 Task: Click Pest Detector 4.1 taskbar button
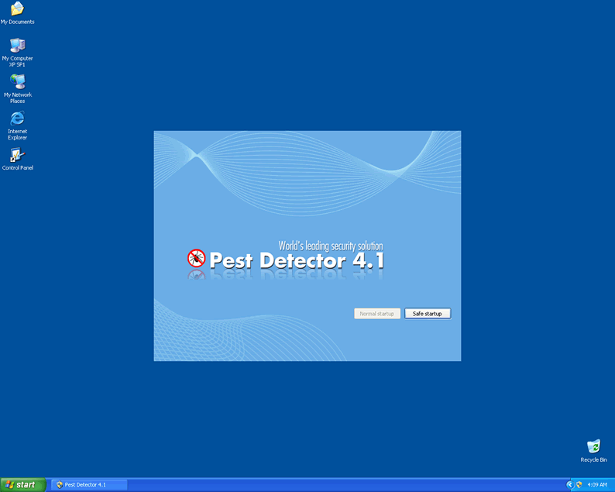point(88,484)
